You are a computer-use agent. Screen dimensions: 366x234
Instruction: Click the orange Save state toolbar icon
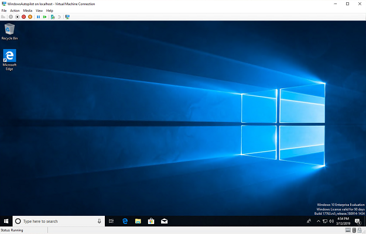30,17
